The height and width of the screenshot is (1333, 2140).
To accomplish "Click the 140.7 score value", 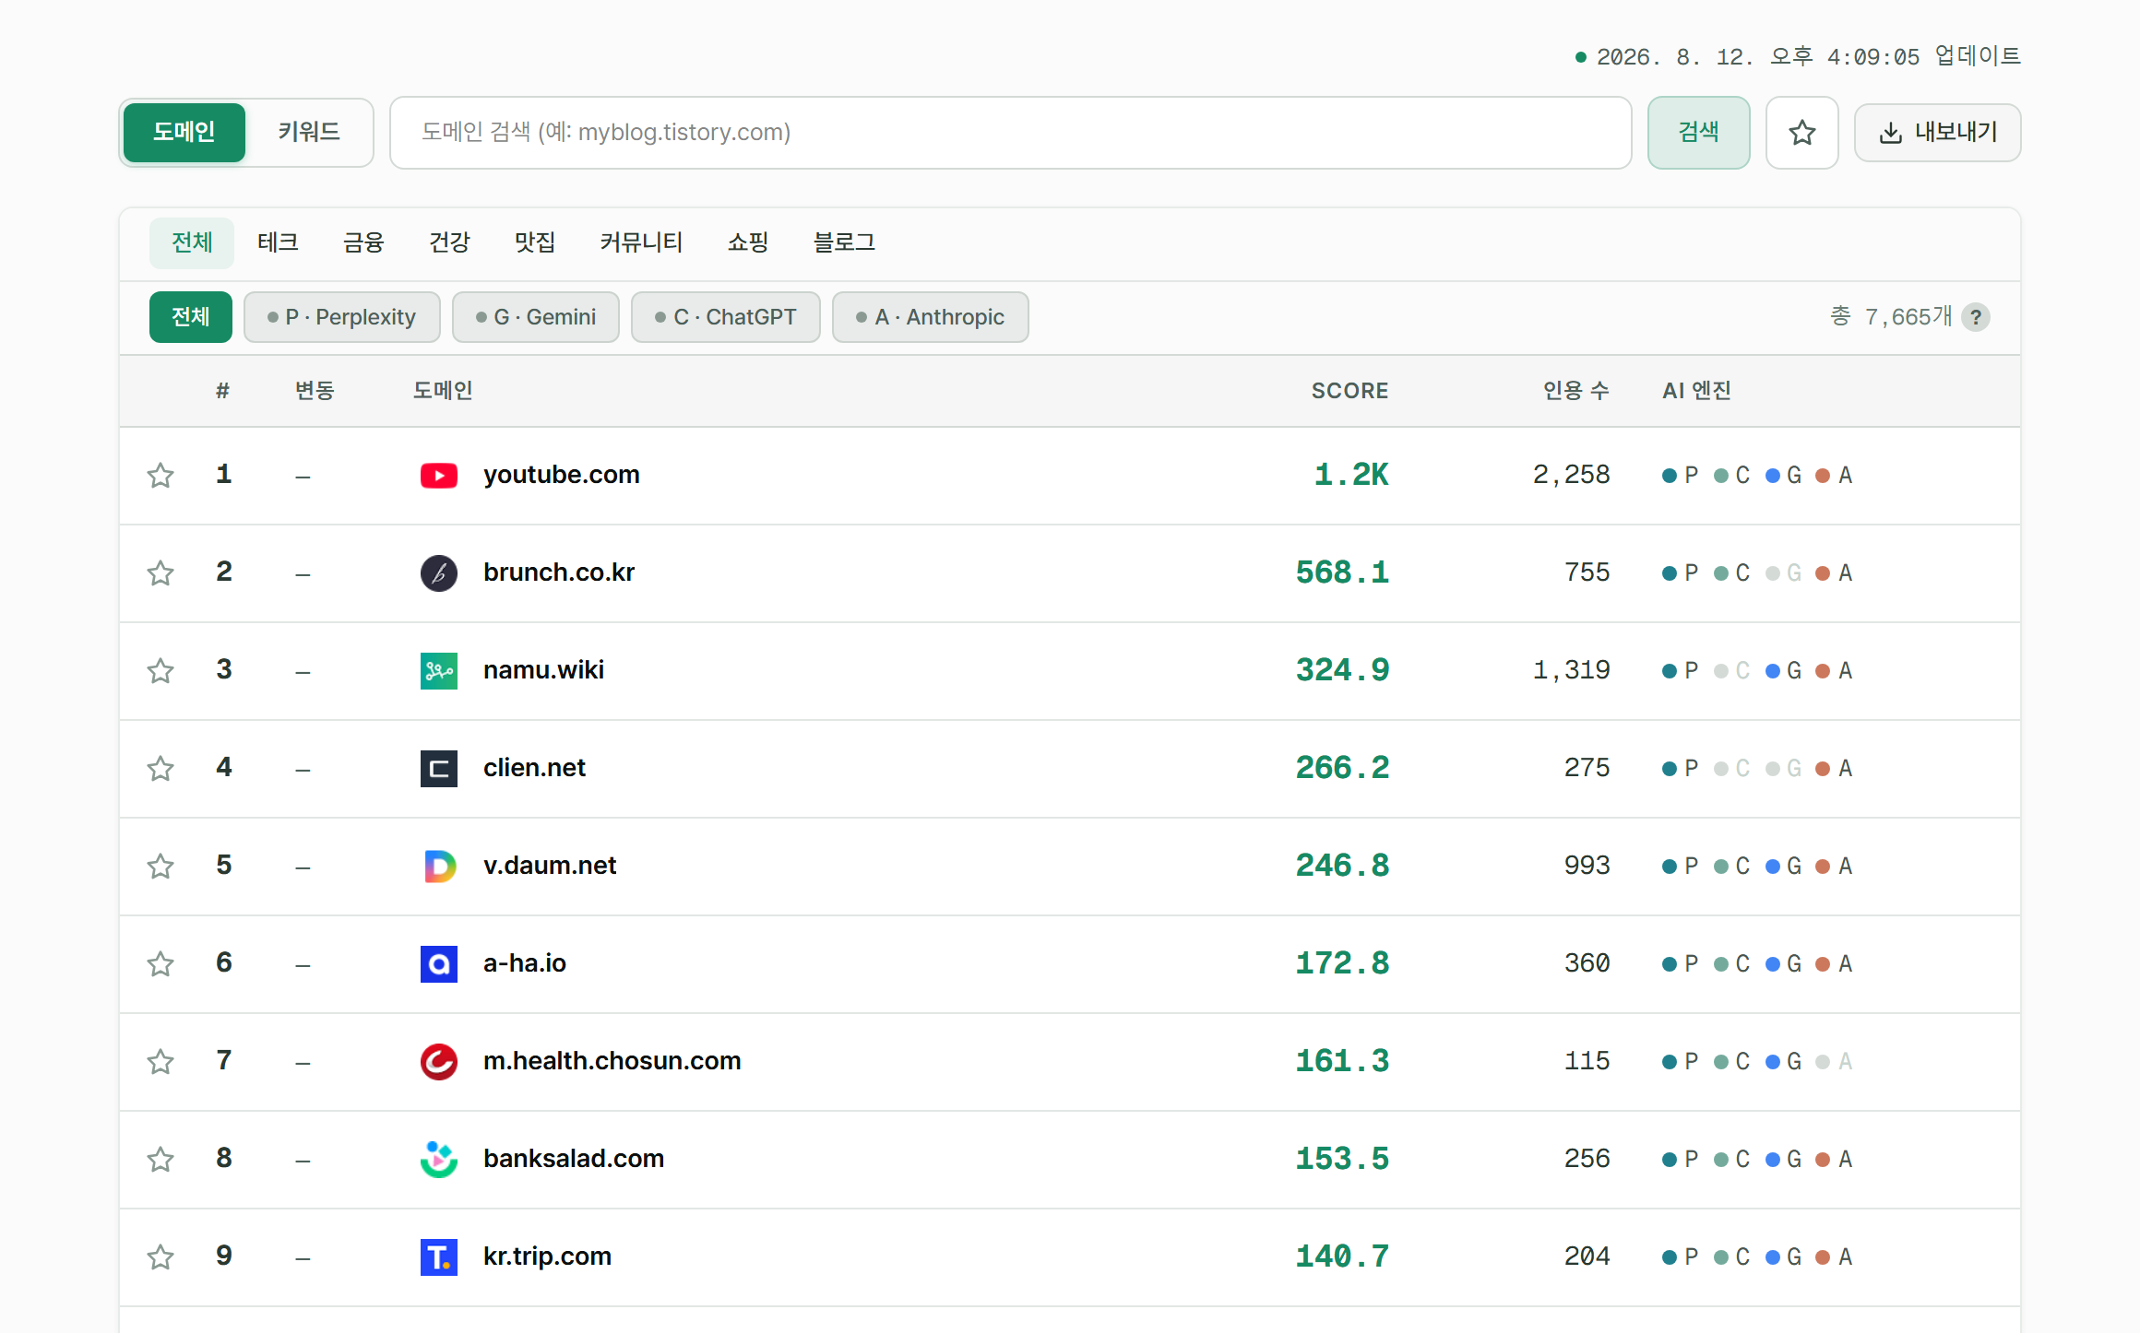I will click(1342, 1257).
